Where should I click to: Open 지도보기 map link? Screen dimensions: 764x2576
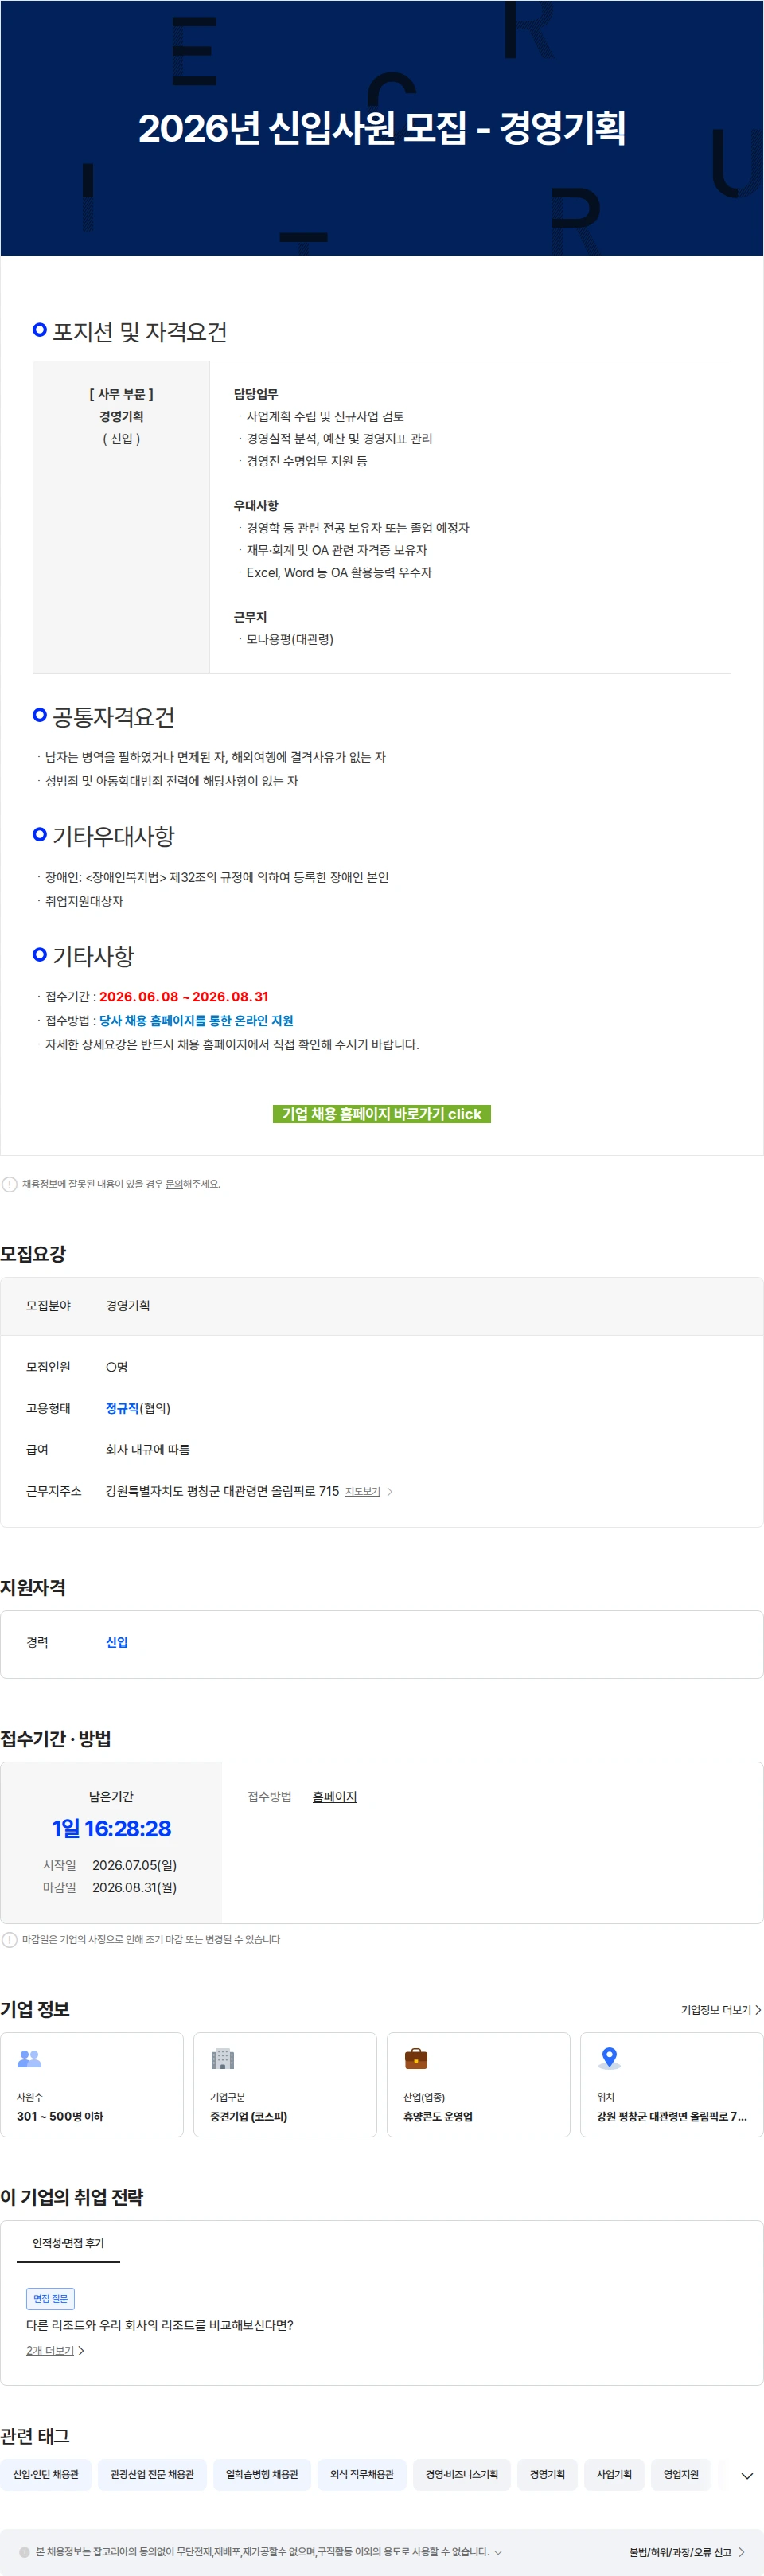(x=368, y=1491)
